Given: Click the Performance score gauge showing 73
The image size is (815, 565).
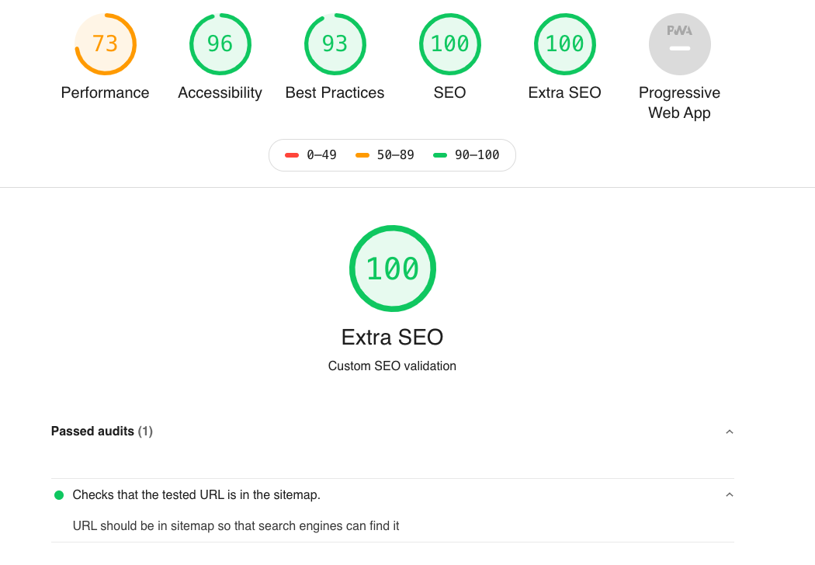Looking at the screenshot, I should click(106, 44).
